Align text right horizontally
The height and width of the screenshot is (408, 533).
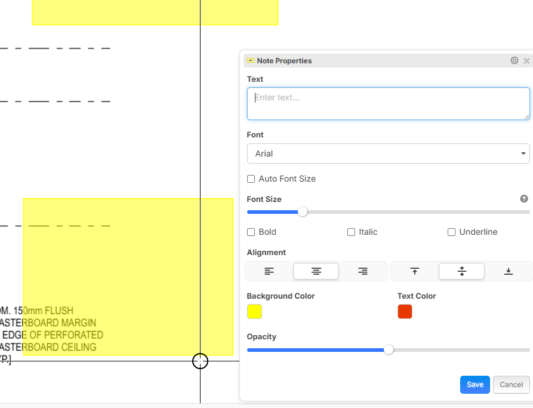coord(363,271)
